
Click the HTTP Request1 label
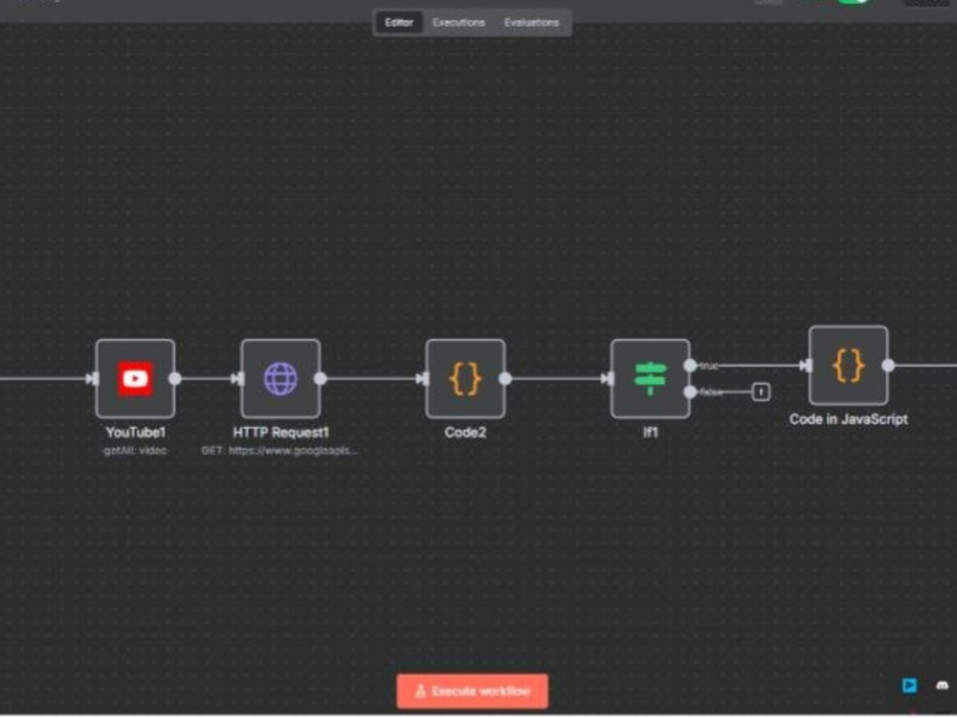click(280, 433)
